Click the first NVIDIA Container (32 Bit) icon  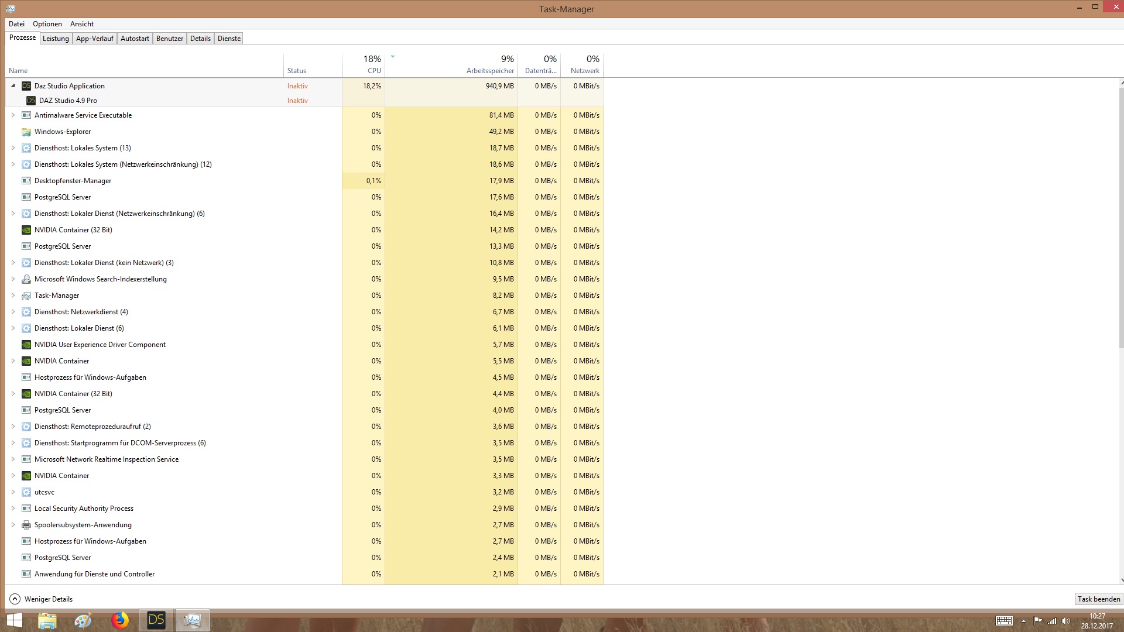26,230
